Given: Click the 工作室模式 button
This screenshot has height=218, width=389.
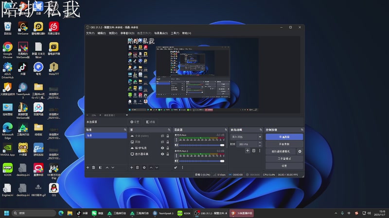Looking at the screenshot, I should (284, 158).
